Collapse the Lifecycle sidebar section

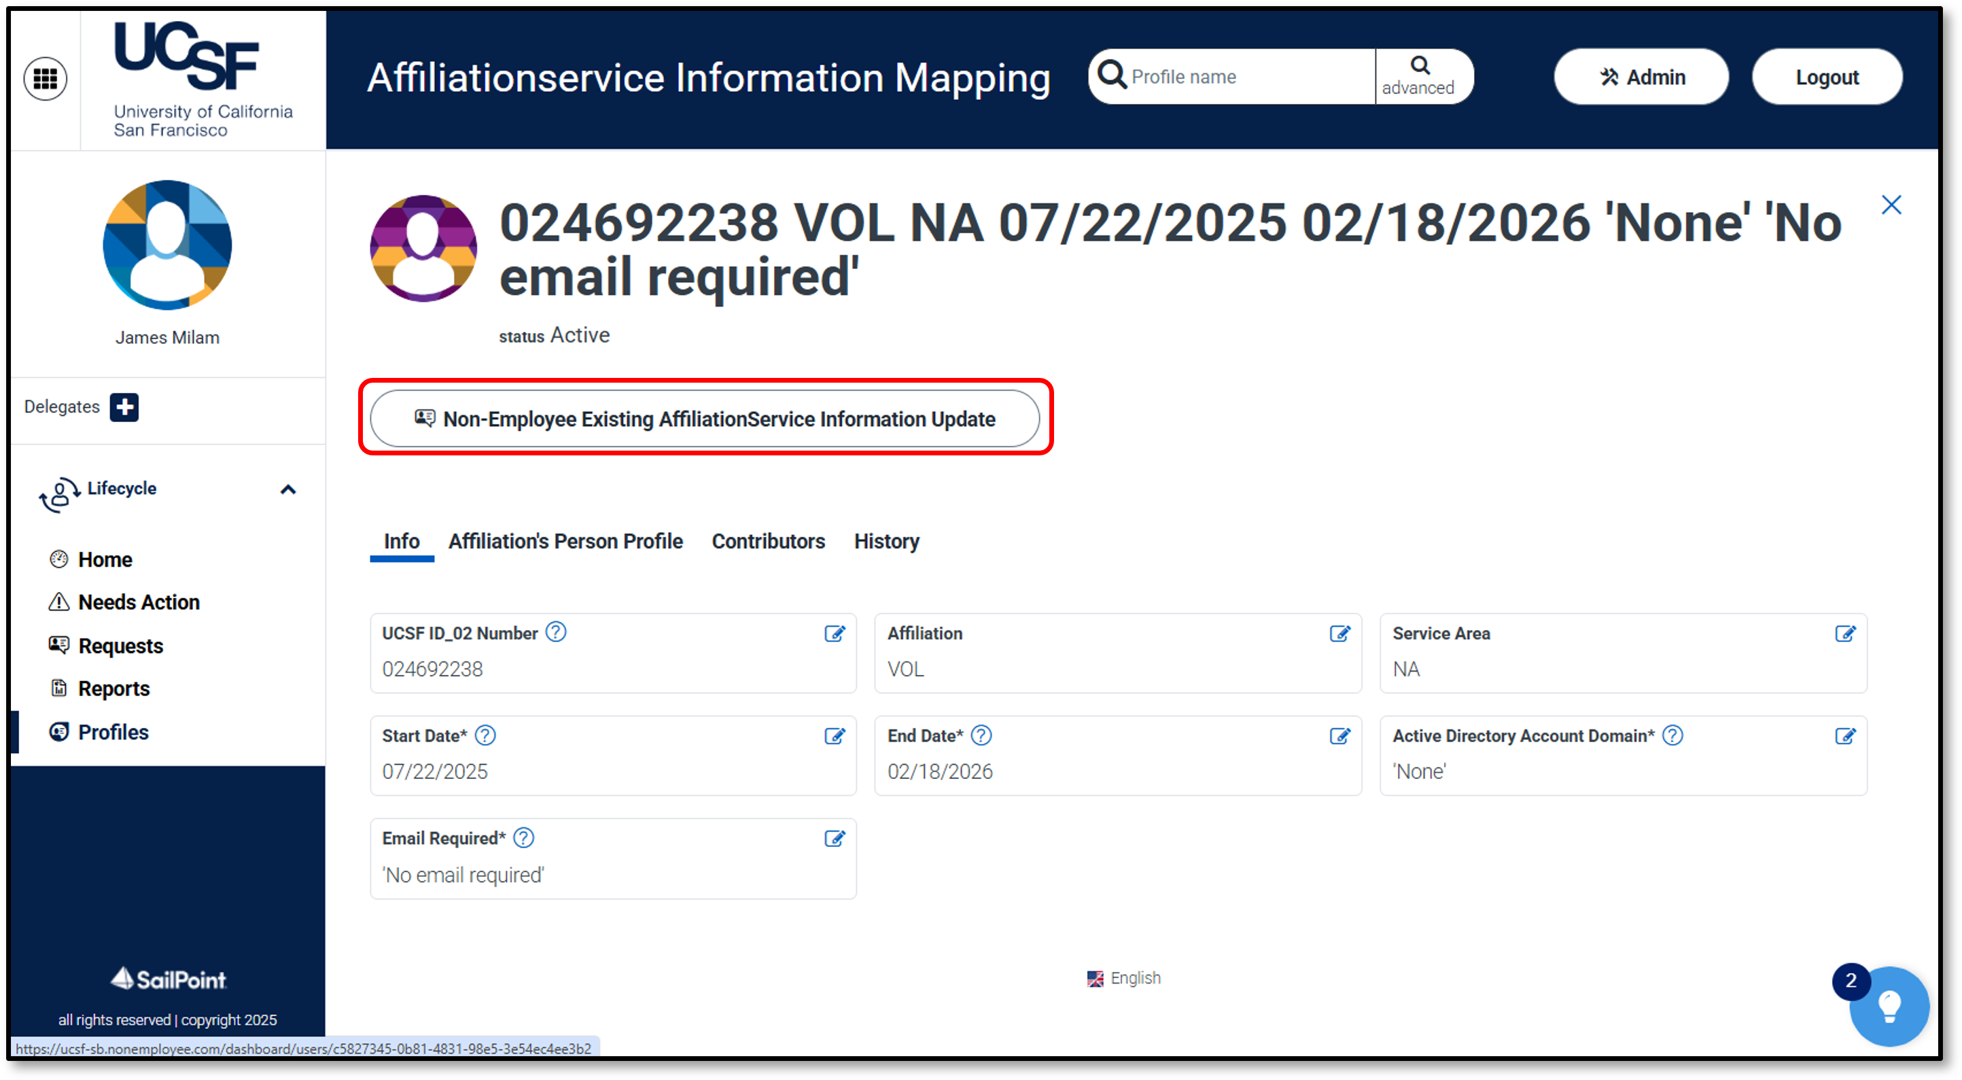click(x=288, y=490)
